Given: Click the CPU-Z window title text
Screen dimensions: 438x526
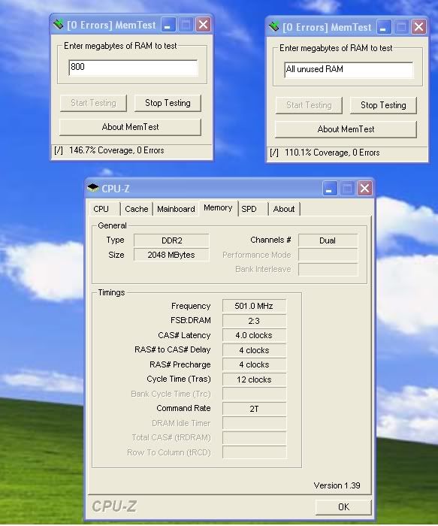Looking at the screenshot, I should (116, 189).
